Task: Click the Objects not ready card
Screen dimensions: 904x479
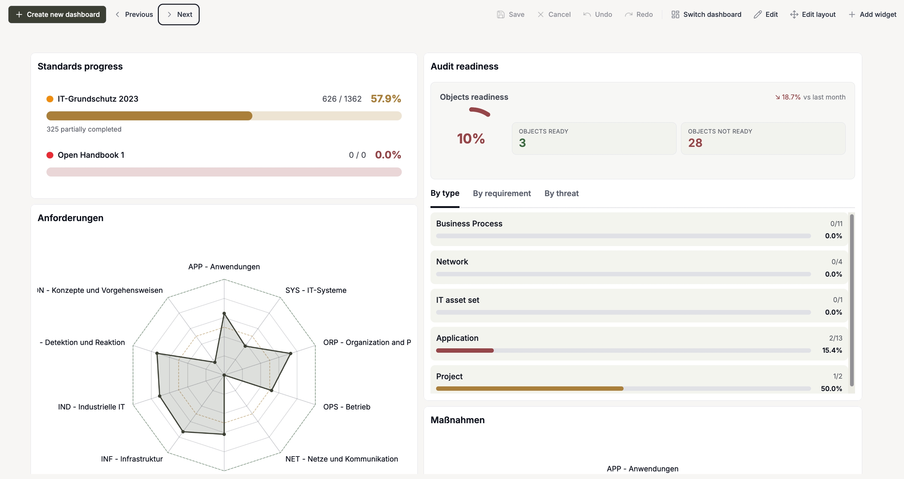Action: (763, 138)
